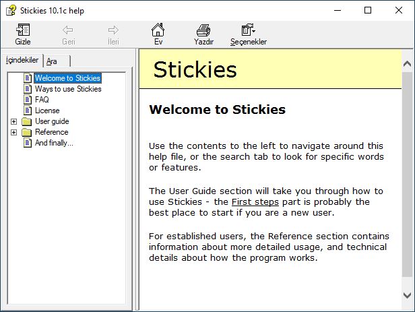Click the Stickies help app icon in title bar

coord(11,11)
